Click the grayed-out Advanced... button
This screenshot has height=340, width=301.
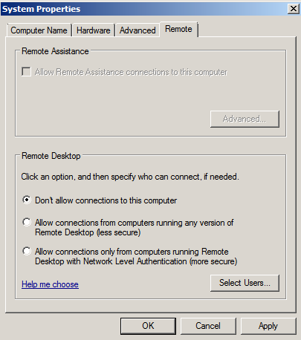[x=245, y=119]
